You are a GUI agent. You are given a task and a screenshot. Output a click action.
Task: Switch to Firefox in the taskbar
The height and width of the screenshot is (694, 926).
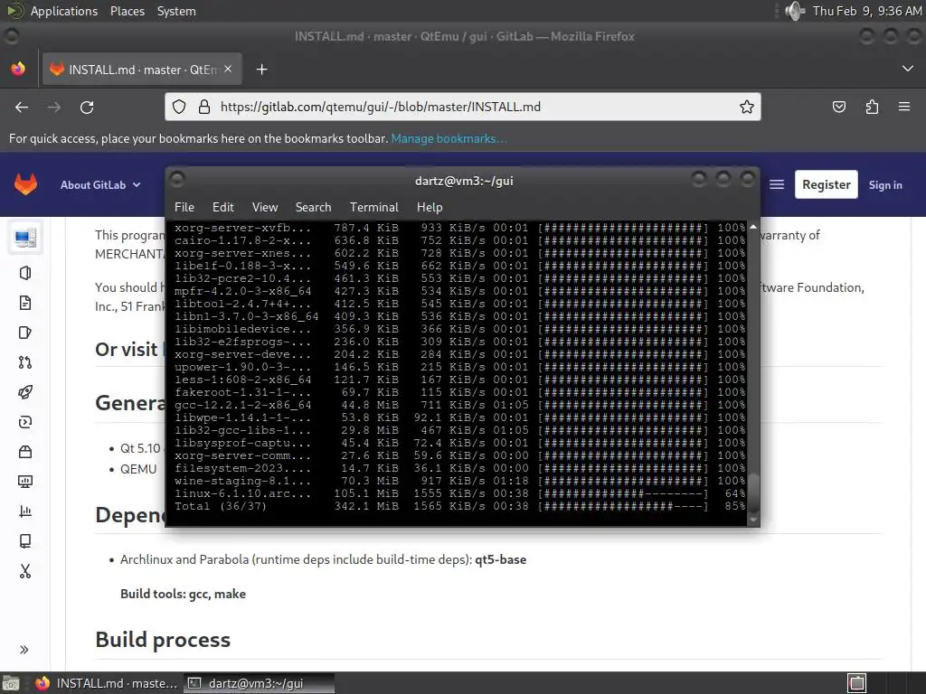(107, 683)
